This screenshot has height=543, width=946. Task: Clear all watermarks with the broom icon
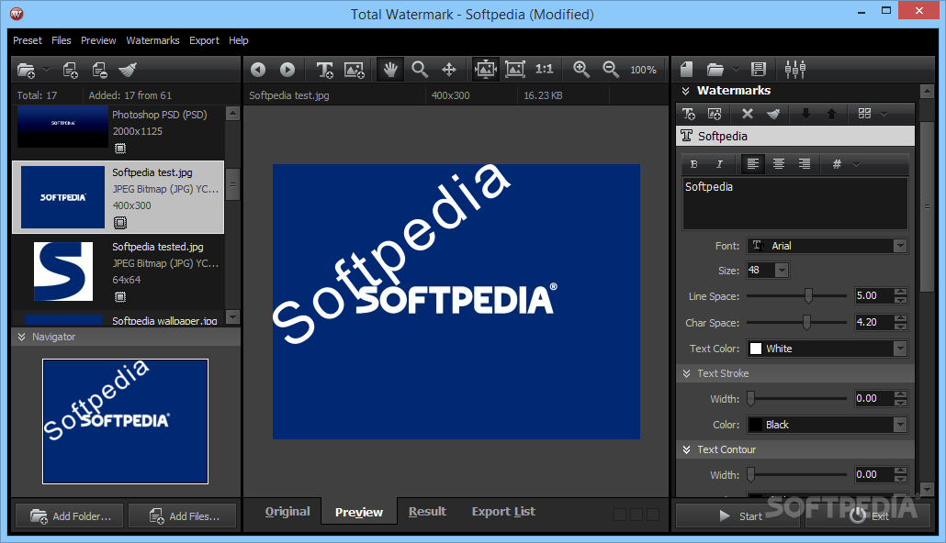click(773, 114)
